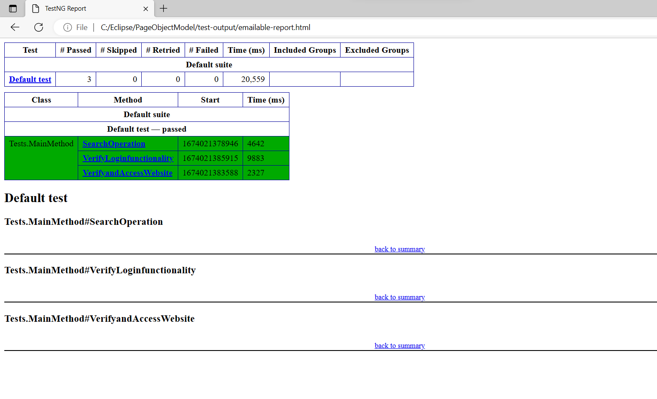Select the '# Retried' column header
Image resolution: width=657 pixels, height=399 pixels.
coord(163,50)
